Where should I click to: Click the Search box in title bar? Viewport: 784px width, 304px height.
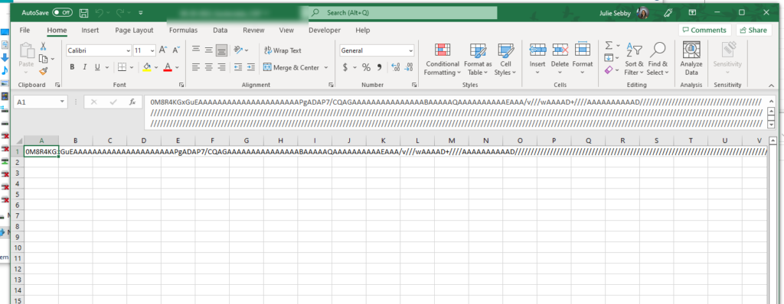coord(402,12)
